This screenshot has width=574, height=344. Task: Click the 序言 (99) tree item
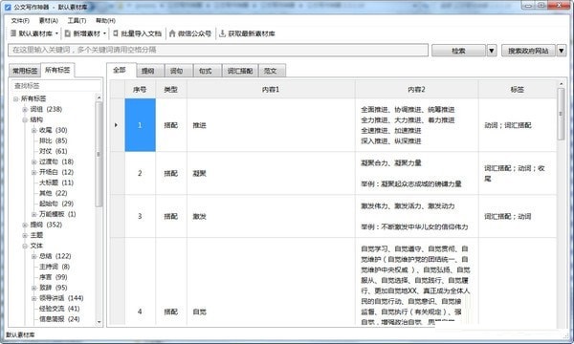[x=53, y=277]
